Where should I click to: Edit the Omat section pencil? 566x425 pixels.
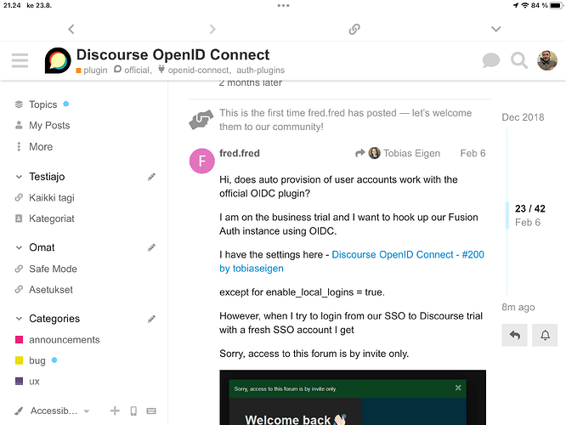[151, 247]
